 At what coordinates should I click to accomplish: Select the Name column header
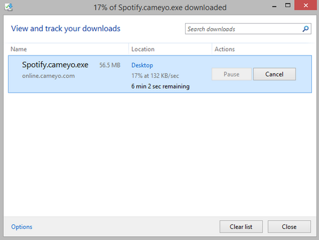[19, 49]
